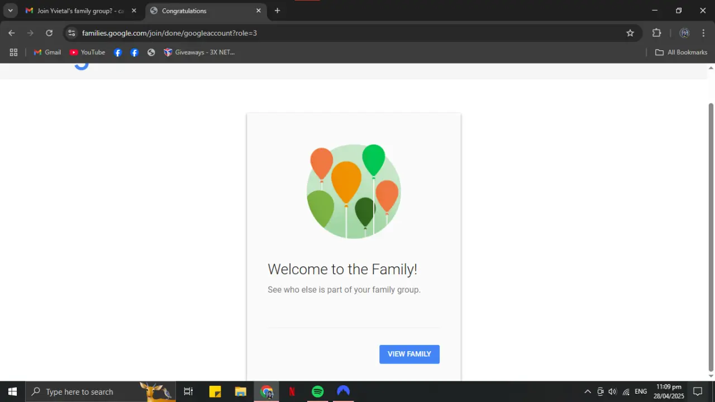Switch to the Gmail 'Join Yvietal's family group?' tab
This screenshot has height=402, width=715.
point(82,11)
